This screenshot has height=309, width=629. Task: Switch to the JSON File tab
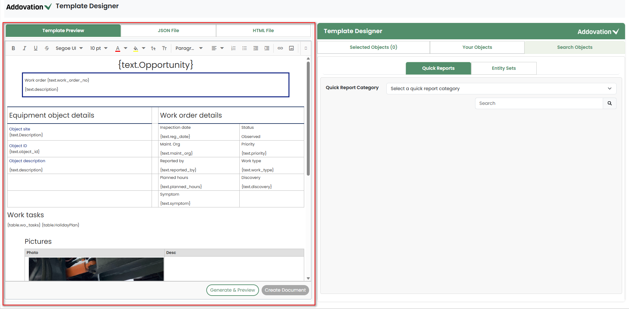pyautogui.click(x=168, y=30)
